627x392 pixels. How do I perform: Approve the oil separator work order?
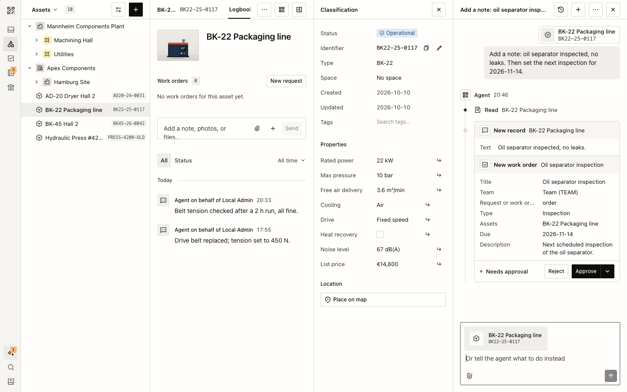pyautogui.click(x=586, y=271)
